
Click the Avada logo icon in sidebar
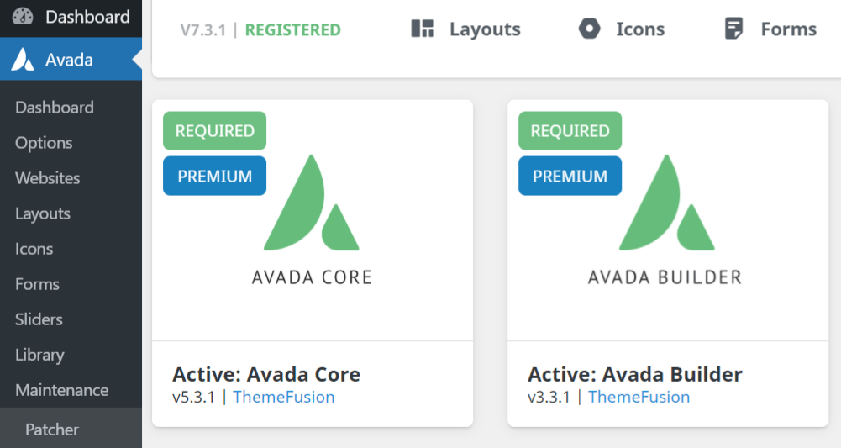pyautogui.click(x=23, y=60)
